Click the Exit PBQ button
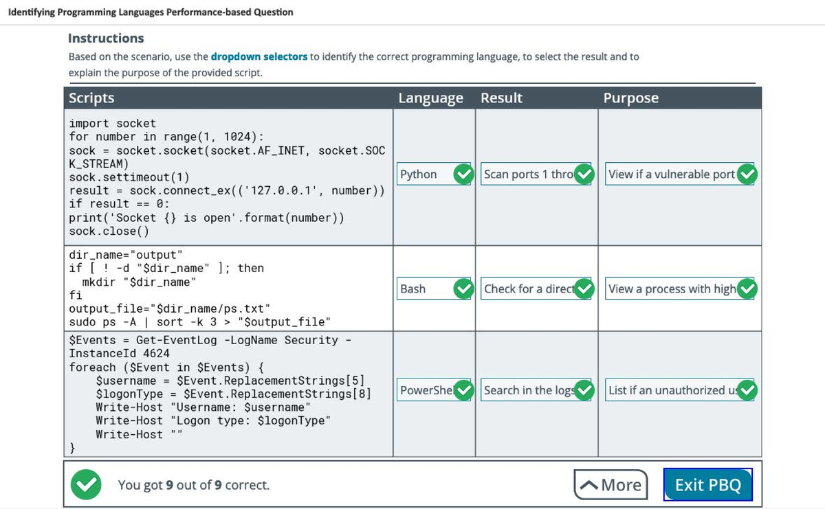 click(707, 485)
